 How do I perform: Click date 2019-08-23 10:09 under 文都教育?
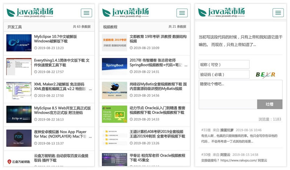(x=146, y=48)
